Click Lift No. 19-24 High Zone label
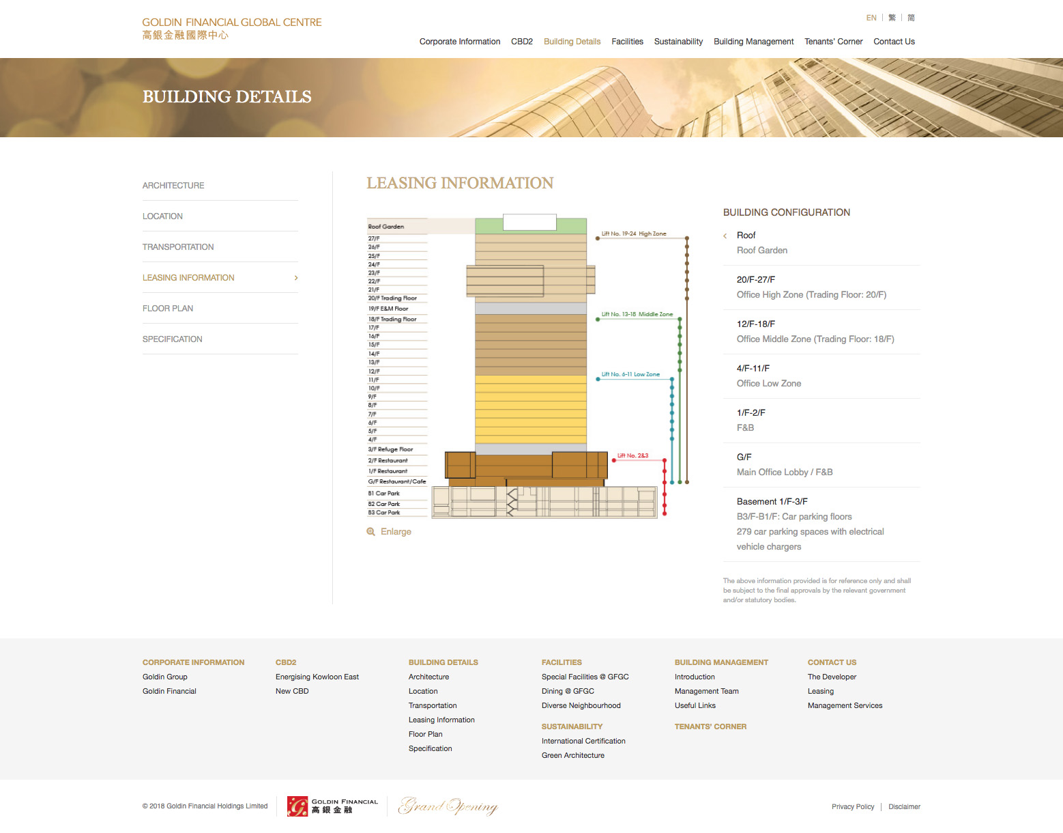Screen dimensions: 1063x833 (634, 234)
